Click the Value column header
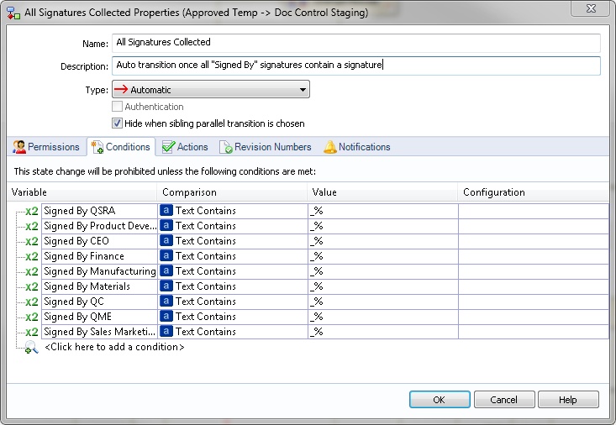 click(x=382, y=192)
